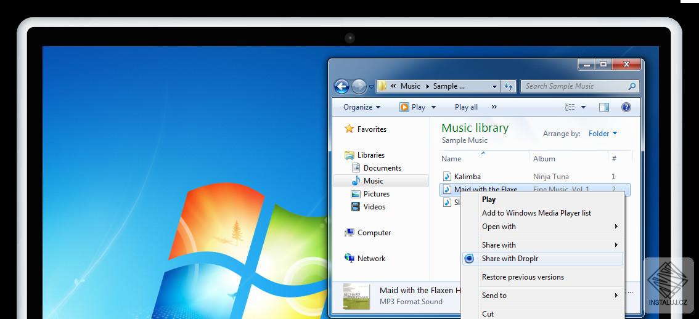Open the Organize menu
The height and width of the screenshot is (319, 699).
coord(362,107)
